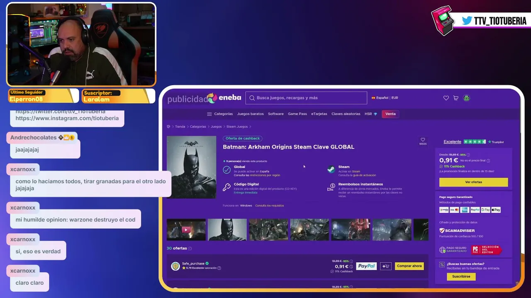Click the Trustpilot star rating
The height and width of the screenshot is (298, 531).
point(475,142)
